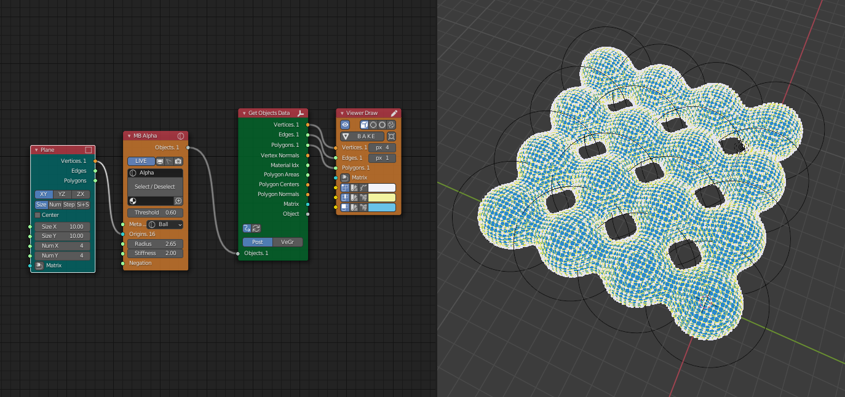Viewport: 845px width, 397px height.
Task: Click the Matrix plug icon in Viewer Draw
Action: (344, 176)
